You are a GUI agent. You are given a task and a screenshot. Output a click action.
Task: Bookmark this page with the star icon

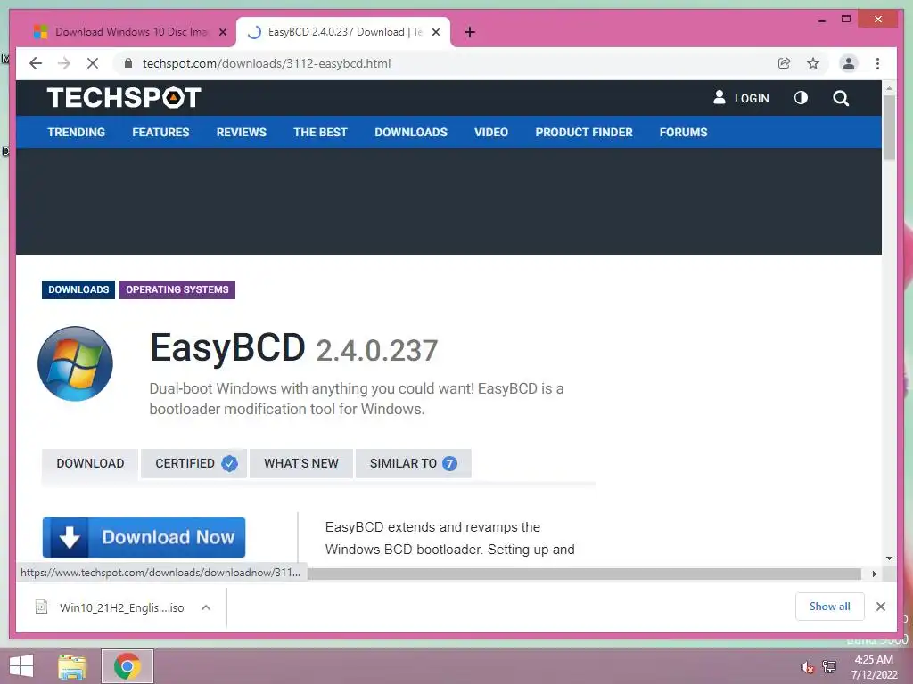click(x=813, y=63)
